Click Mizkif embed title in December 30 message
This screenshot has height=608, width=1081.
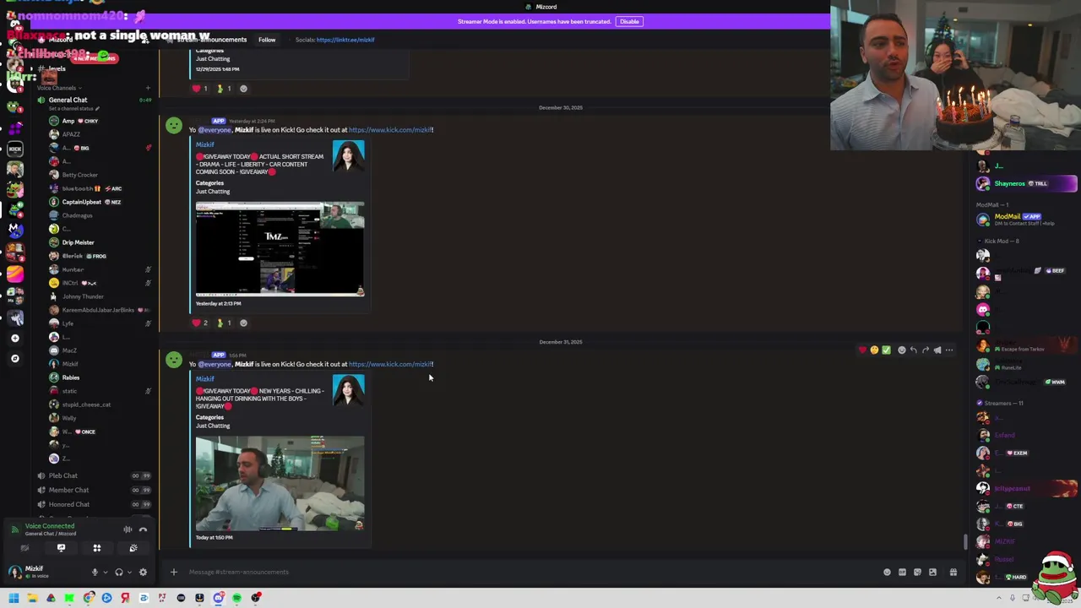click(x=205, y=144)
